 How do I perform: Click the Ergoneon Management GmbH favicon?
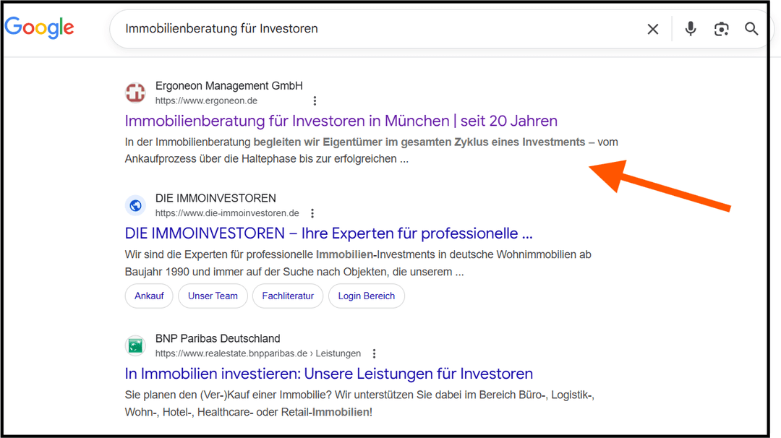pyautogui.click(x=135, y=93)
